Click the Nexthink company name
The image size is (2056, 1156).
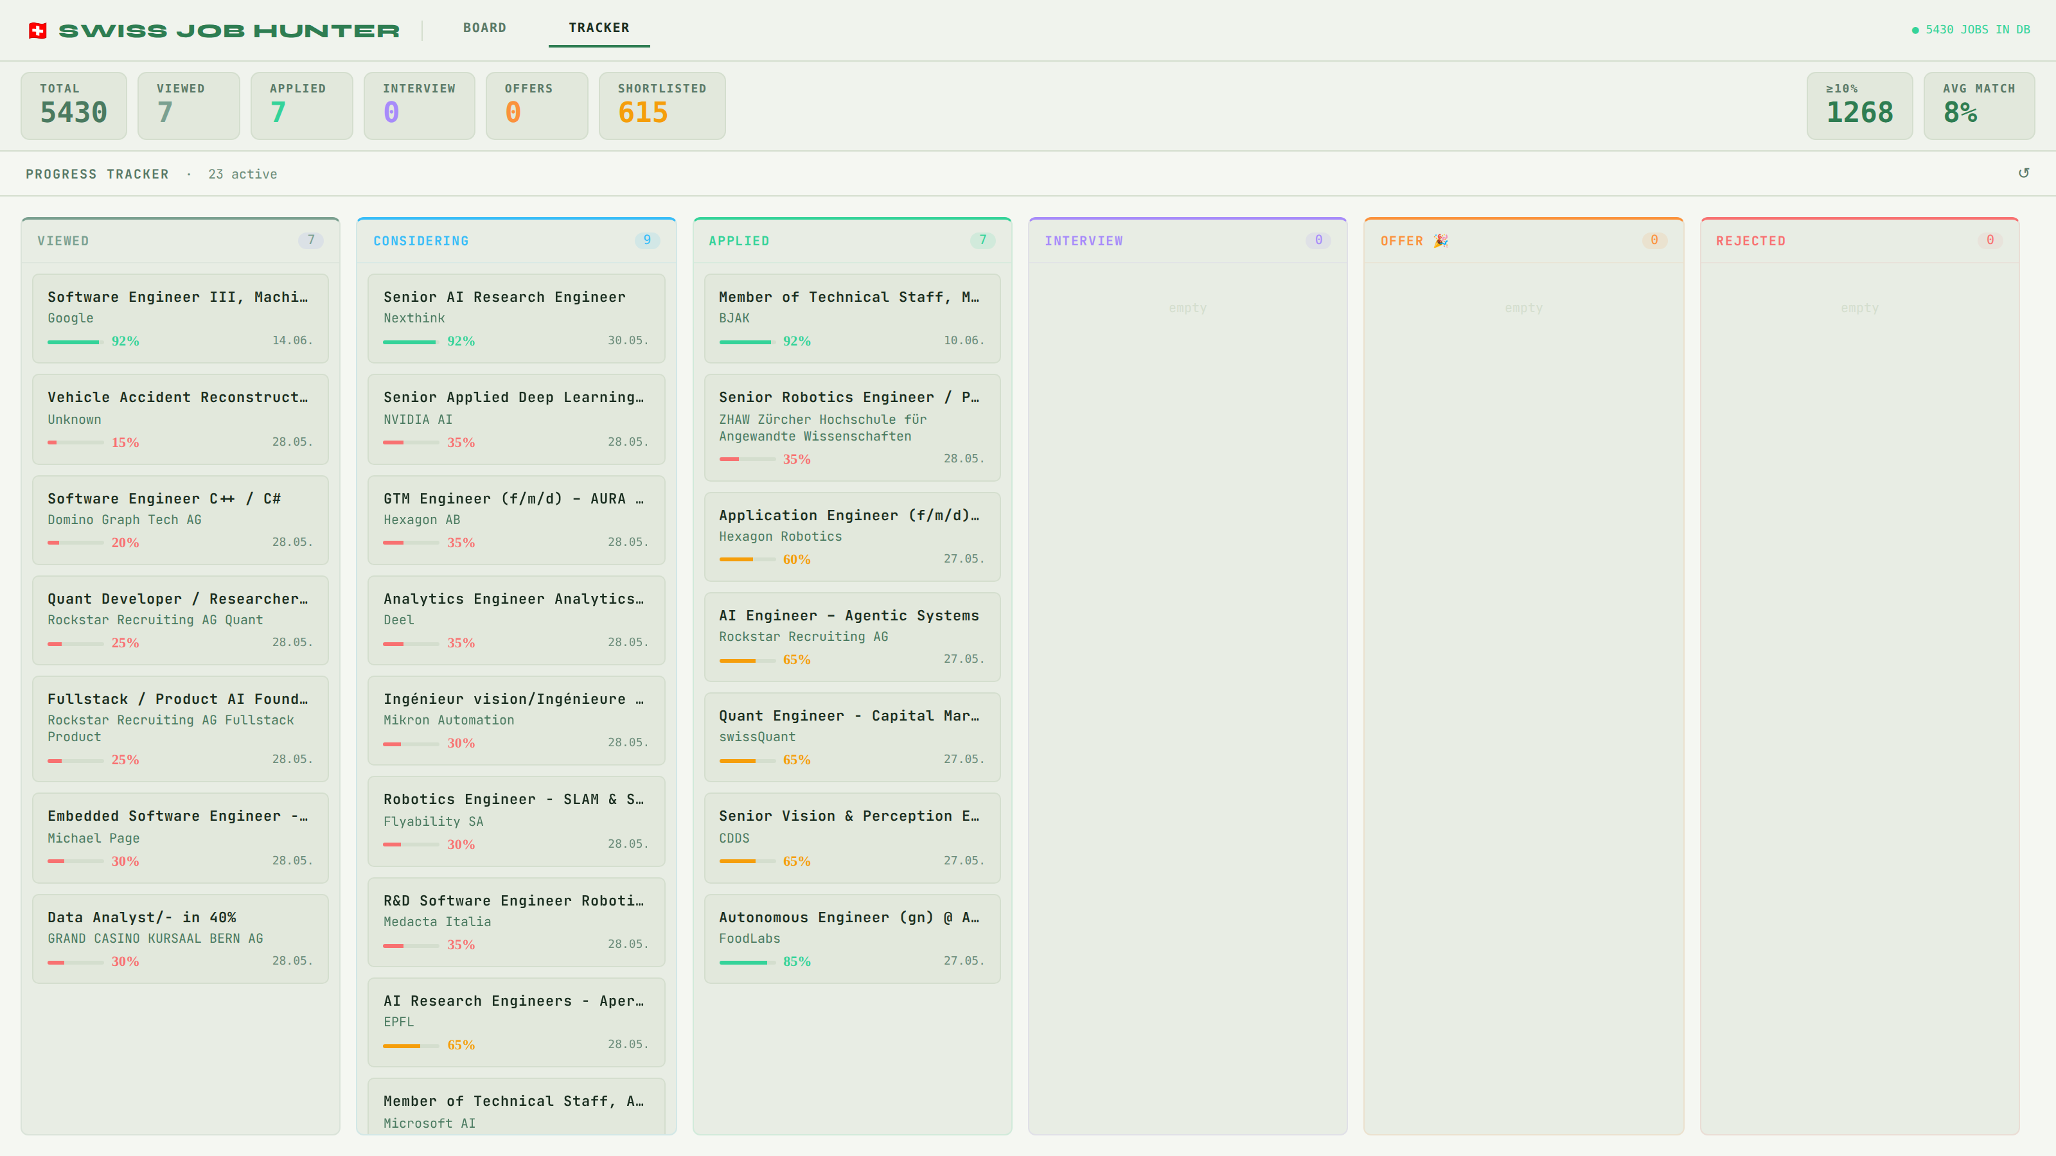414,319
